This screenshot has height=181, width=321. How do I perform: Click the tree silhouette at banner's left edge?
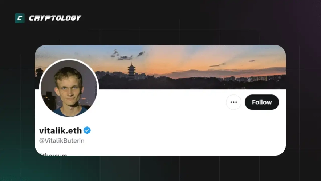[x=39, y=73]
